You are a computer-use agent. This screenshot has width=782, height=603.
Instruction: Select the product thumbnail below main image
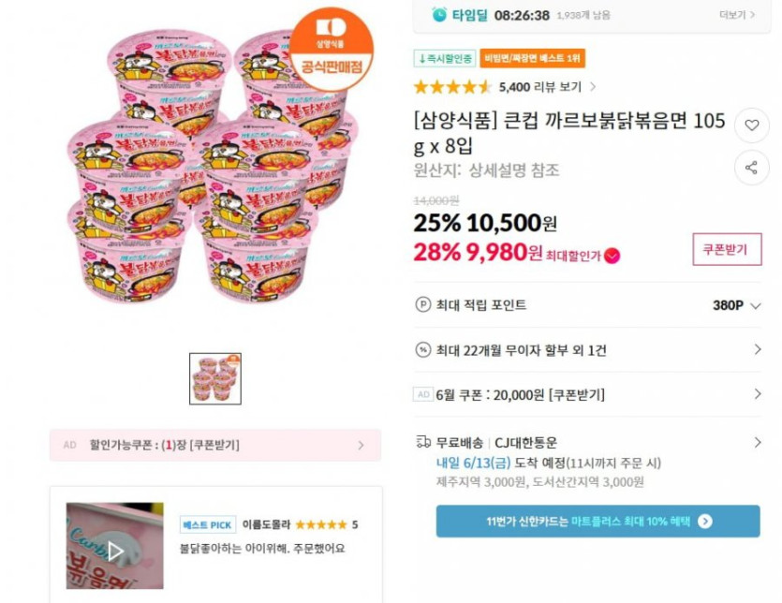tap(215, 377)
